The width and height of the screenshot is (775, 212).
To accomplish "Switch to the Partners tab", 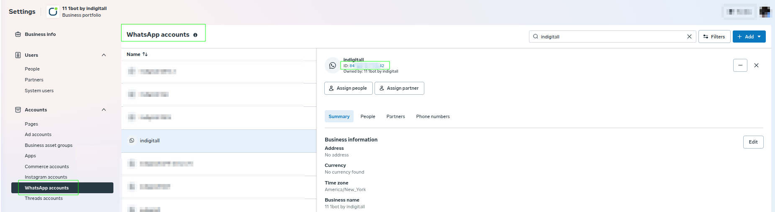I will coord(395,116).
